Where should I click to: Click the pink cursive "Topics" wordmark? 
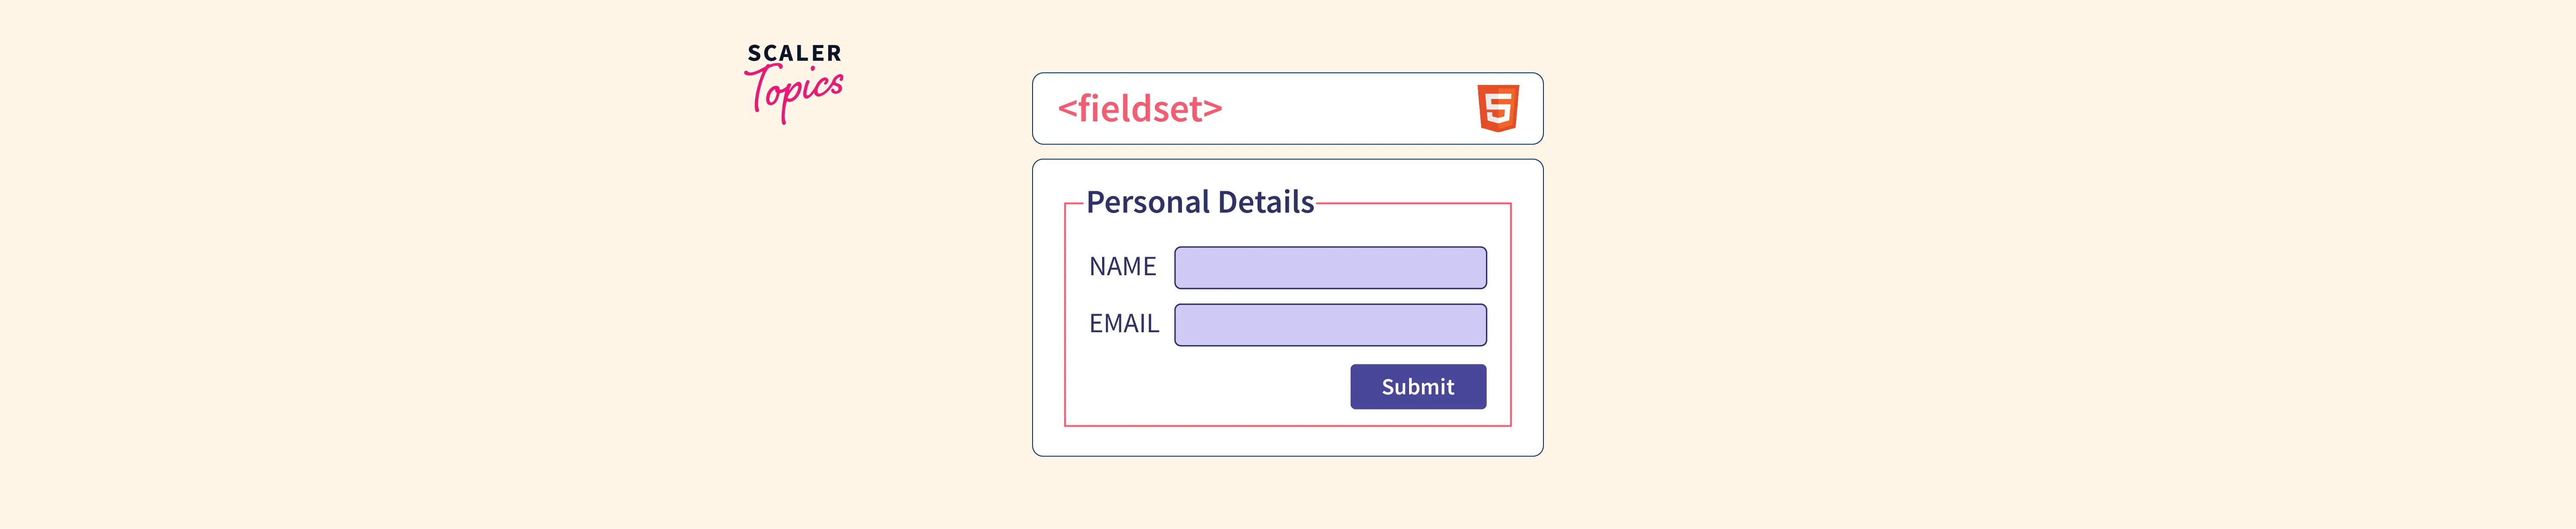(x=796, y=92)
